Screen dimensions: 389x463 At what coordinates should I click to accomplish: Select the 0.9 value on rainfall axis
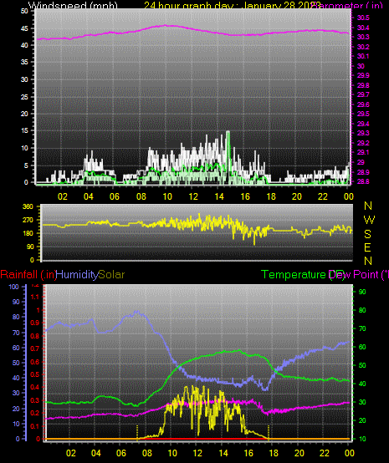pos(35,323)
